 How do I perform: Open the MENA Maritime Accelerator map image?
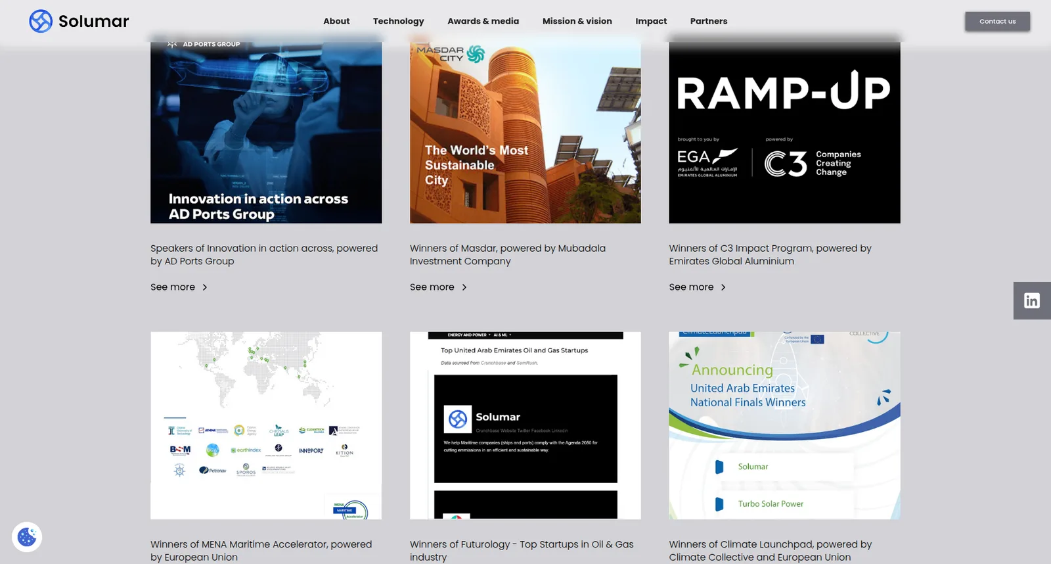pyautogui.click(x=266, y=425)
